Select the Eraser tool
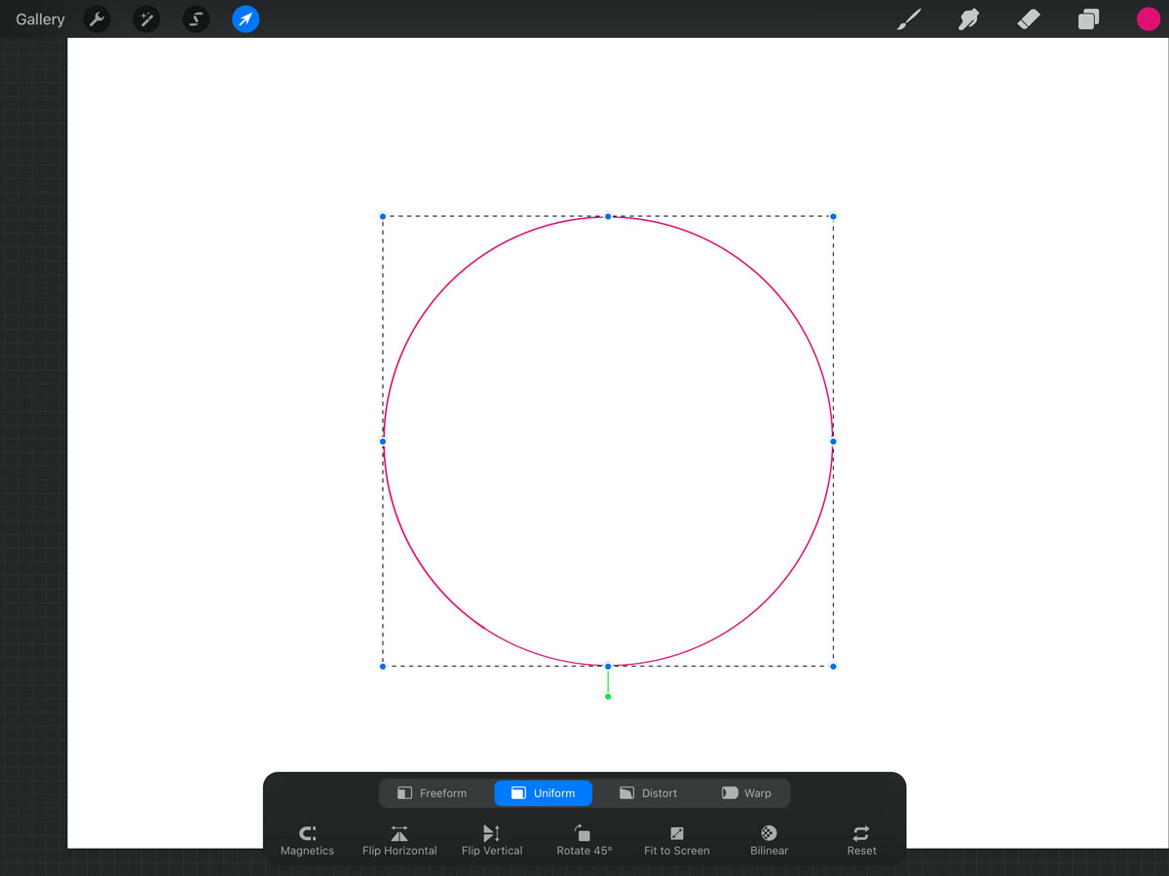1169x876 pixels. pos(1028,18)
